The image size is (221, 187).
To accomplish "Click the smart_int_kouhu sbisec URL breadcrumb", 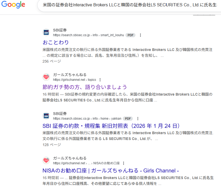I will [x=88, y=35].
